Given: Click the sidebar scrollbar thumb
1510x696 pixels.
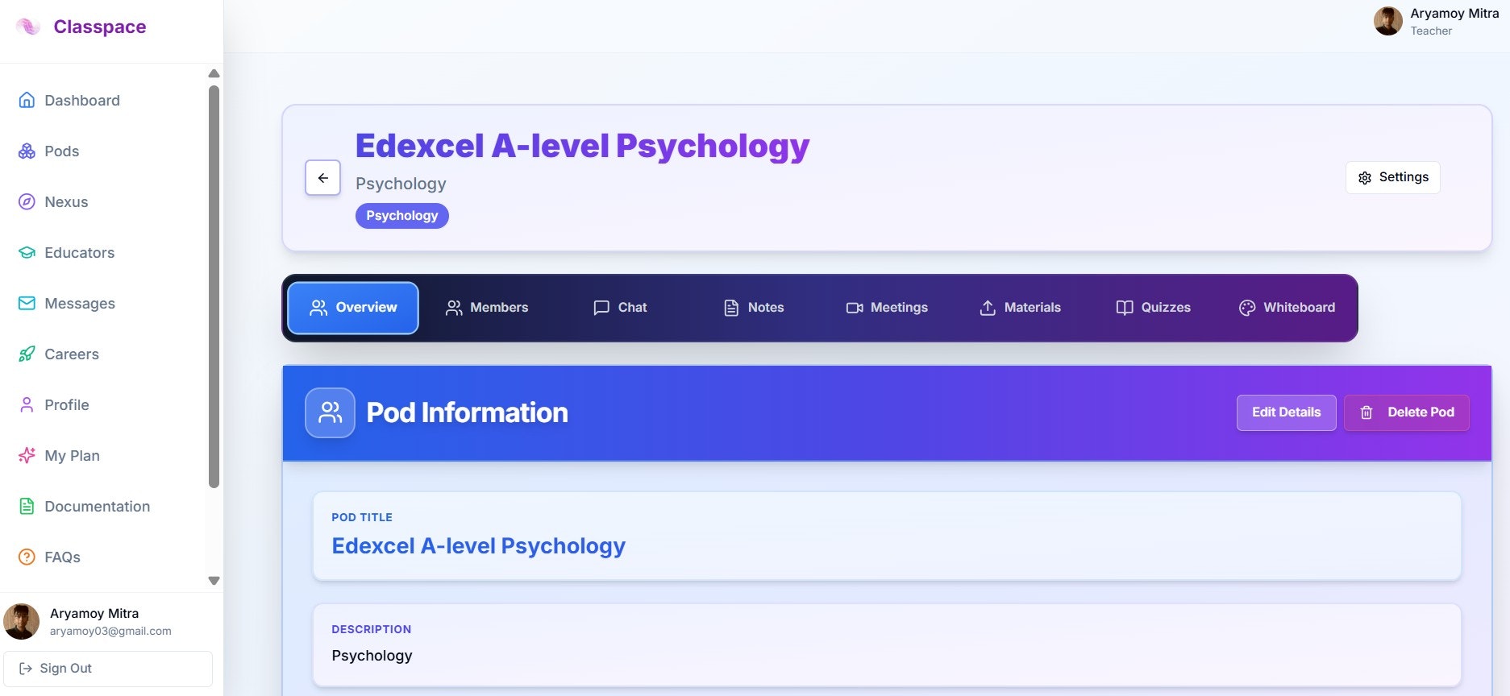Looking at the screenshot, I should [214, 286].
